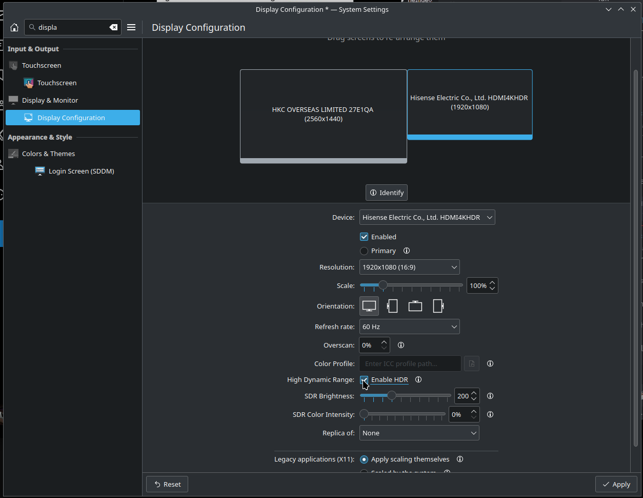Select the Primary radio button

coord(364,251)
